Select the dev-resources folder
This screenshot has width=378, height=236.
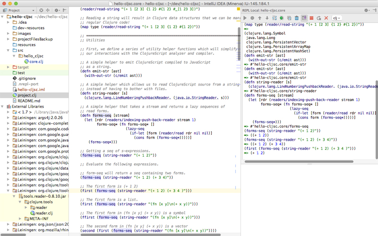pyautogui.click(x=28, y=28)
